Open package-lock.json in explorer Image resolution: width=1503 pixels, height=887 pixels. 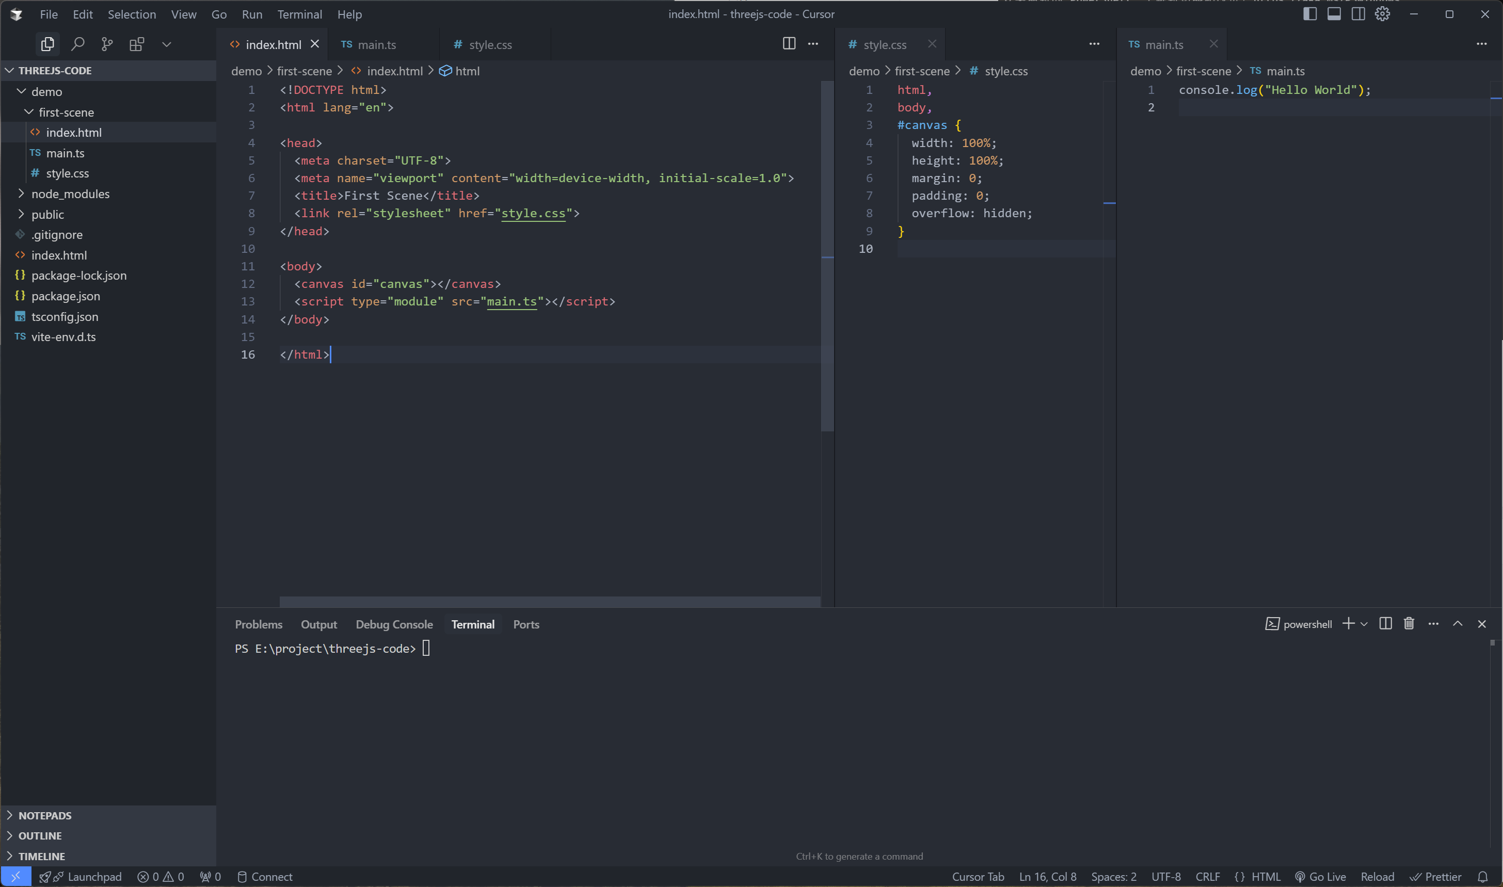[108, 276]
